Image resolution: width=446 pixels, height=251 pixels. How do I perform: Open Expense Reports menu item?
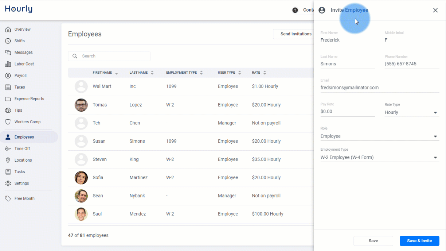(x=29, y=99)
